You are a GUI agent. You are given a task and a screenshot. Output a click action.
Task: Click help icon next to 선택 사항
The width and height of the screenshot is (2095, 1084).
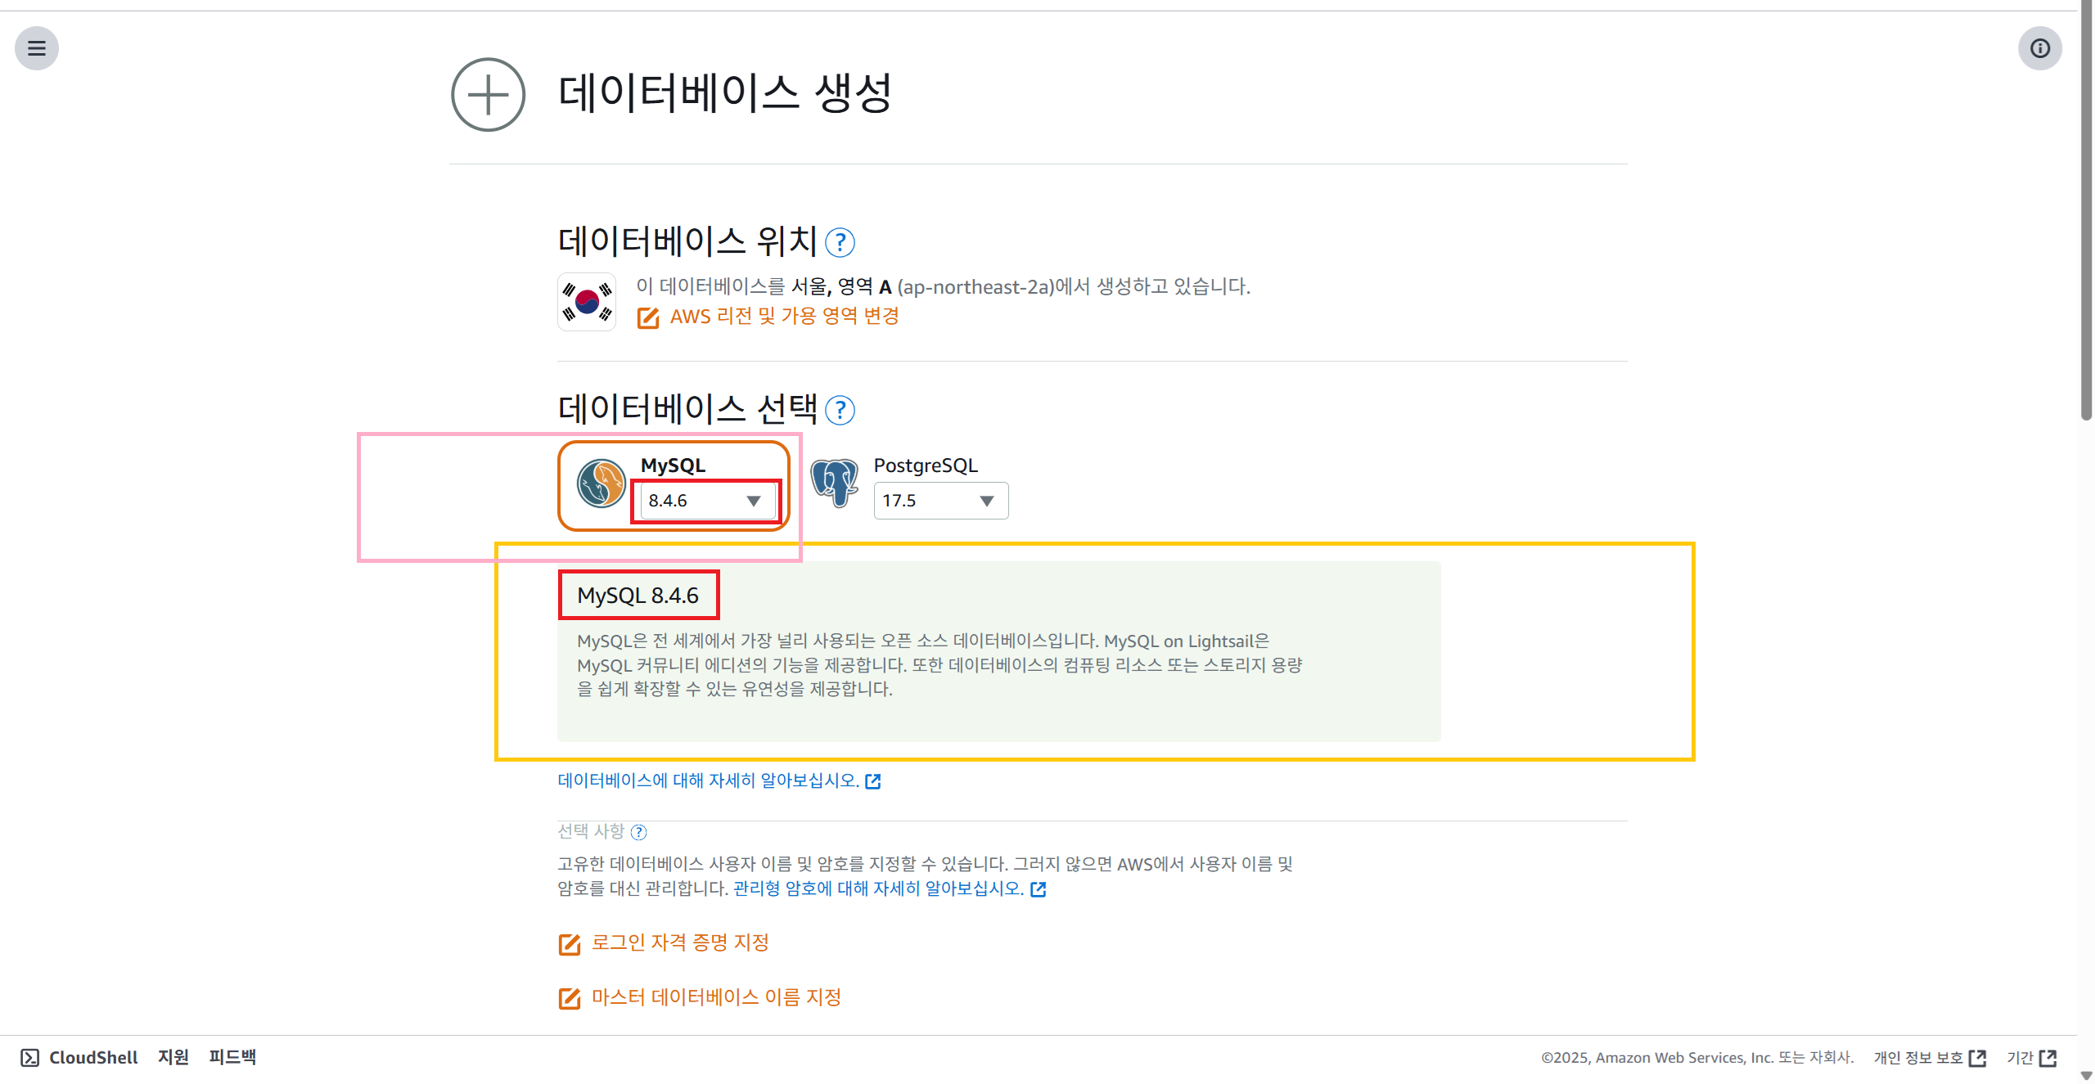[639, 833]
